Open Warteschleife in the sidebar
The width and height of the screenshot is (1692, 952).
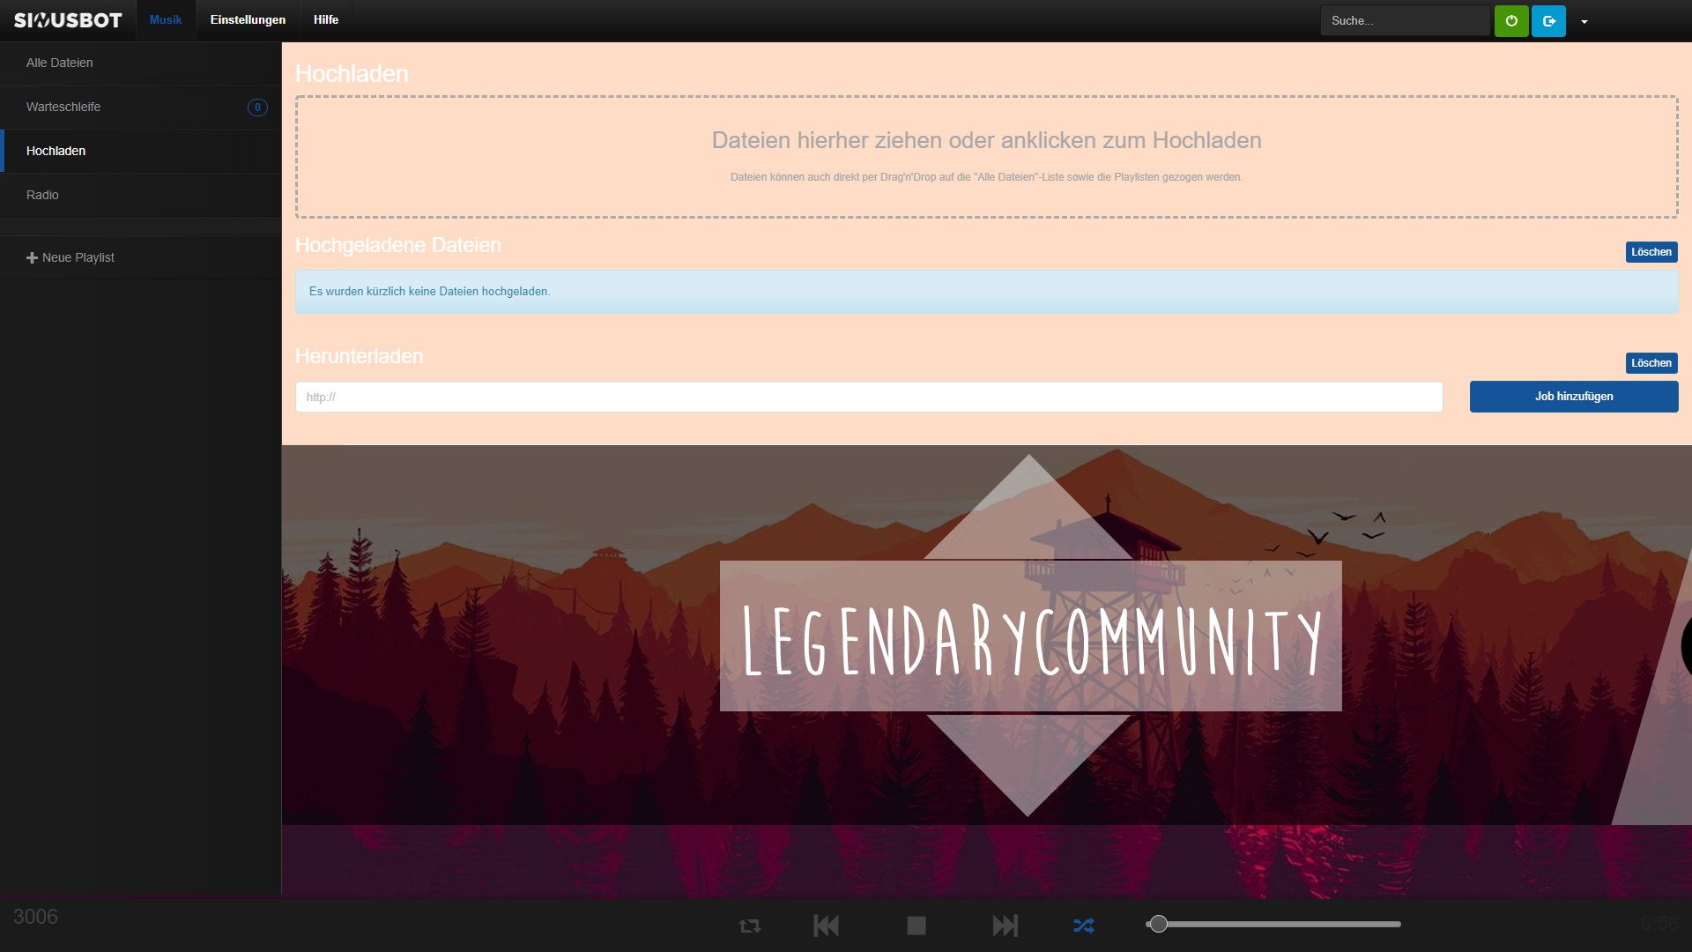click(x=63, y=107)
